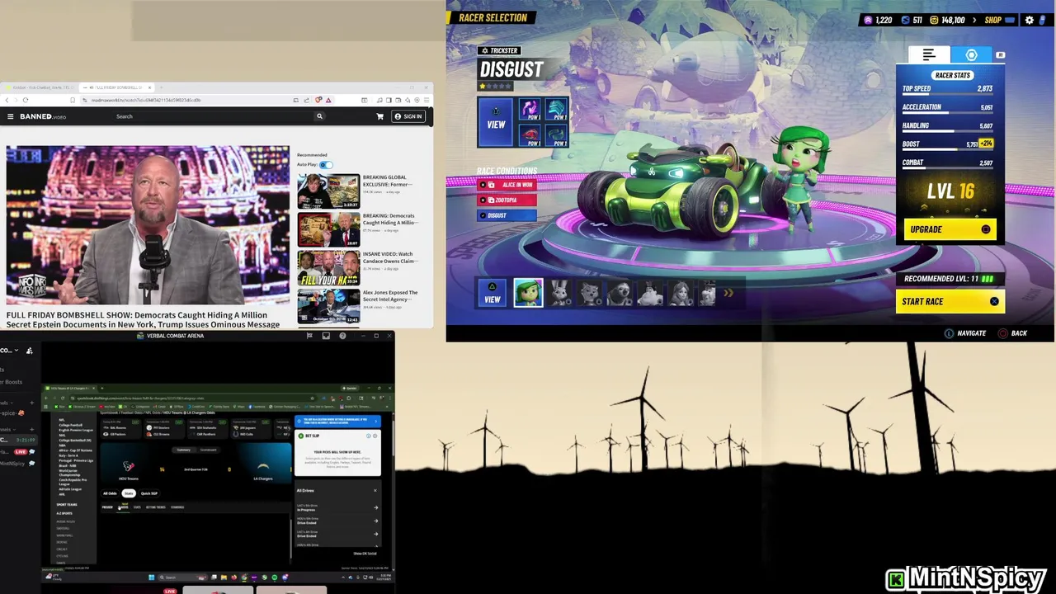Click the Brave shield icon in the address bar
The image size is (1056, 594).
[x=318, y=100]
